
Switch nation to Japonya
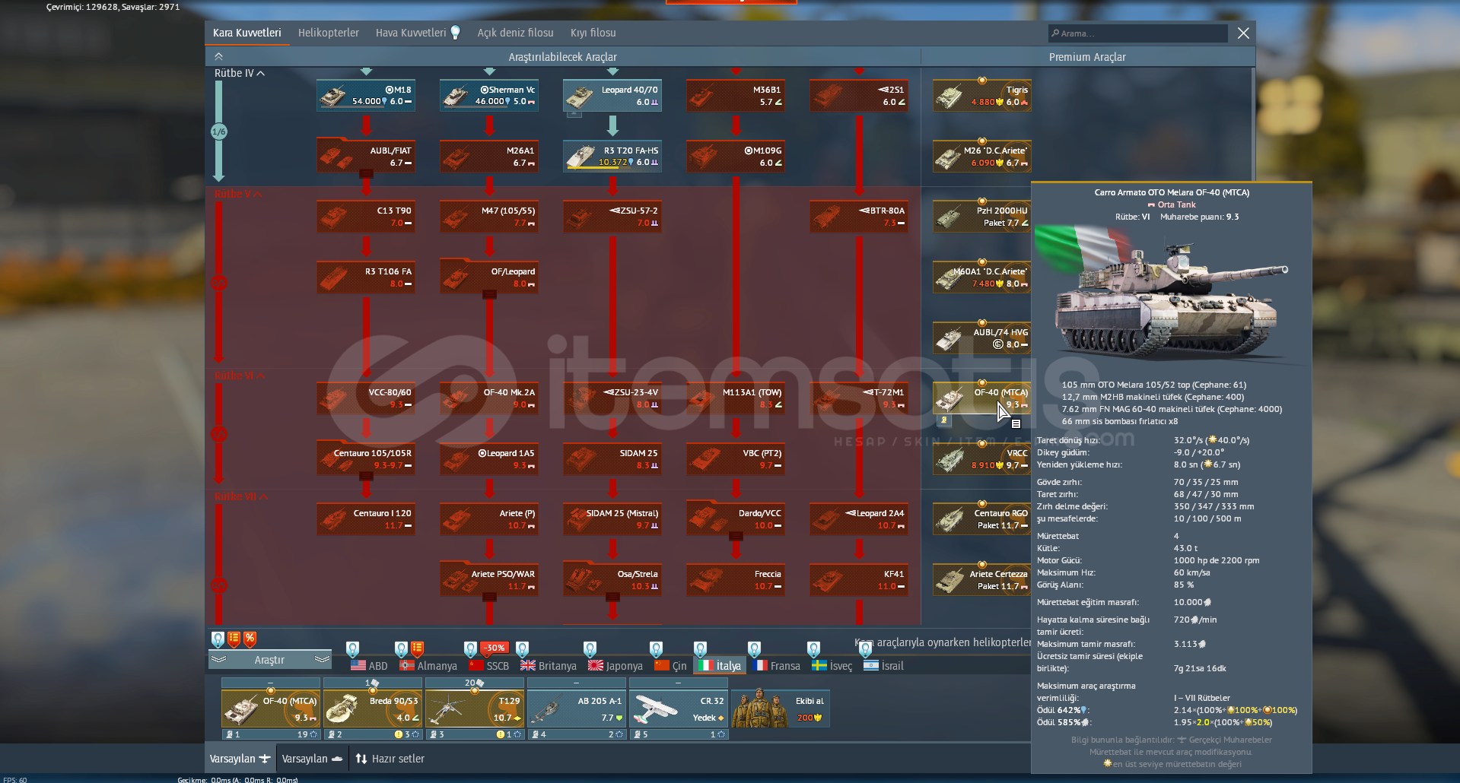(615, 665)
